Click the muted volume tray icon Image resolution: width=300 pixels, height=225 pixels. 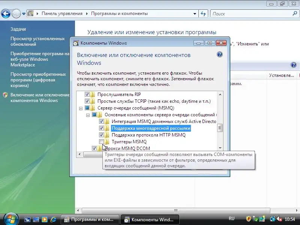(279, 219)
